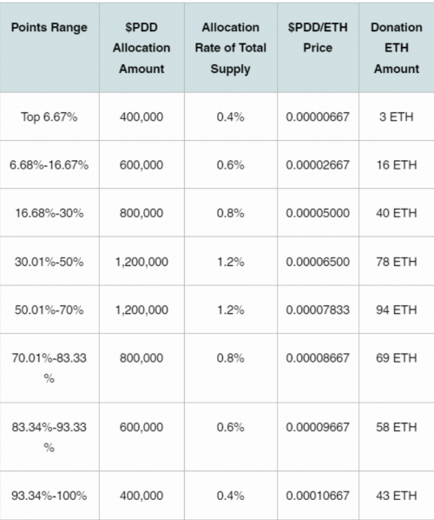
Task: Click the 70.01%-83.33% range cell
Action: 49,368
